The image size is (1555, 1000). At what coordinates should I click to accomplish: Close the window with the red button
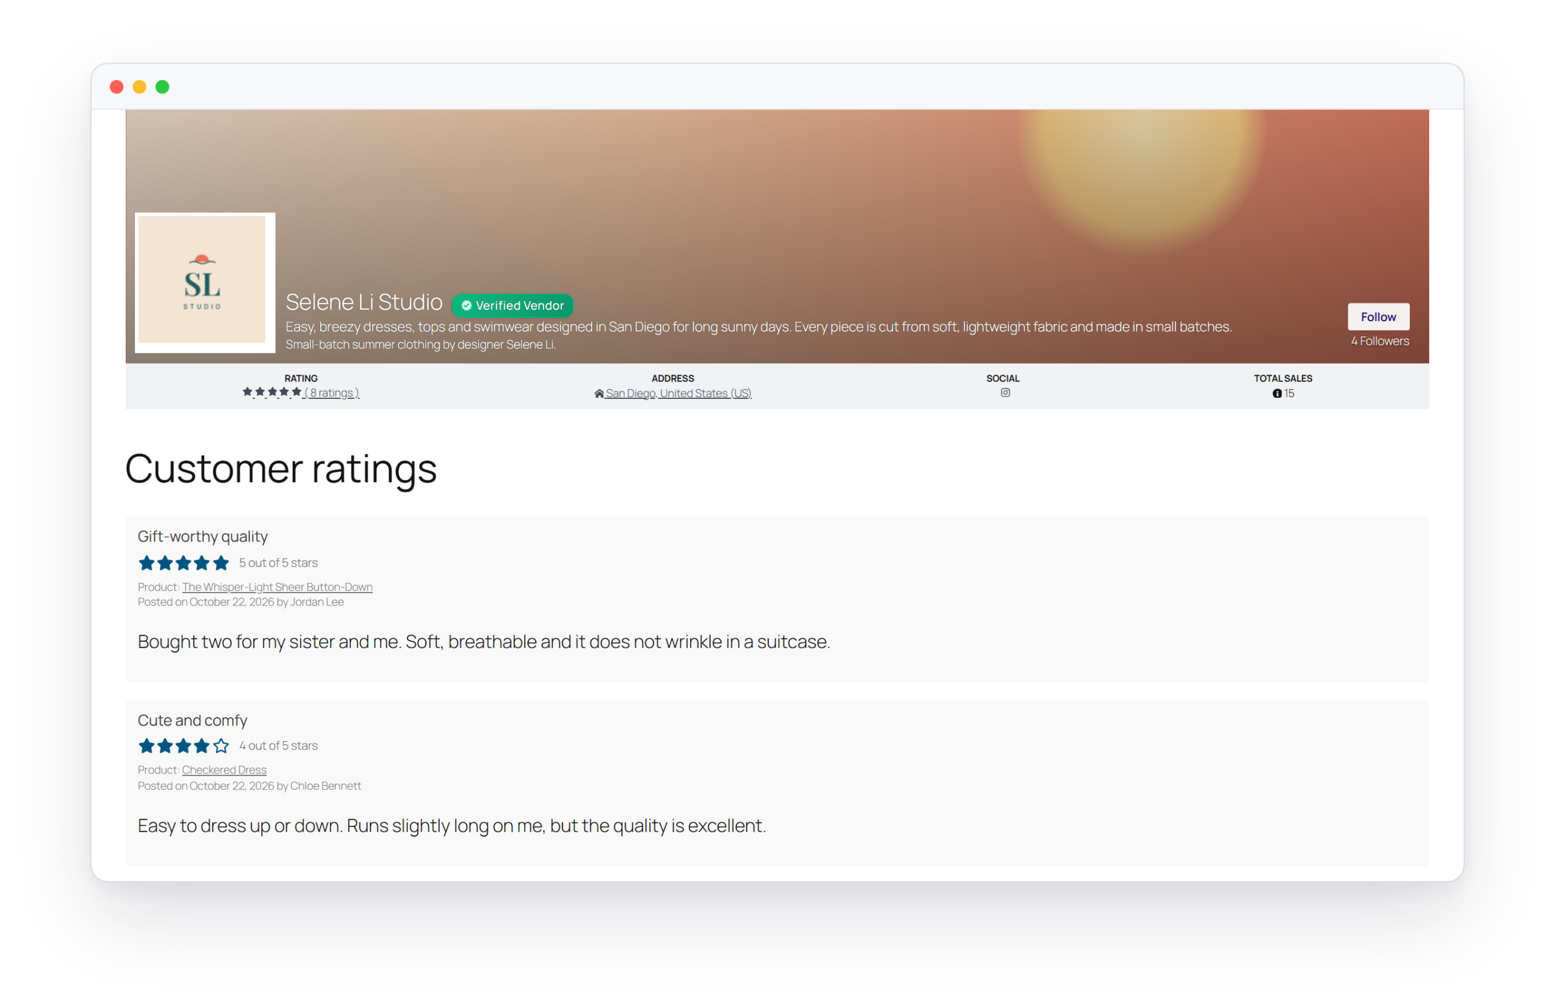pyautogui.click(x=117, y=87)
